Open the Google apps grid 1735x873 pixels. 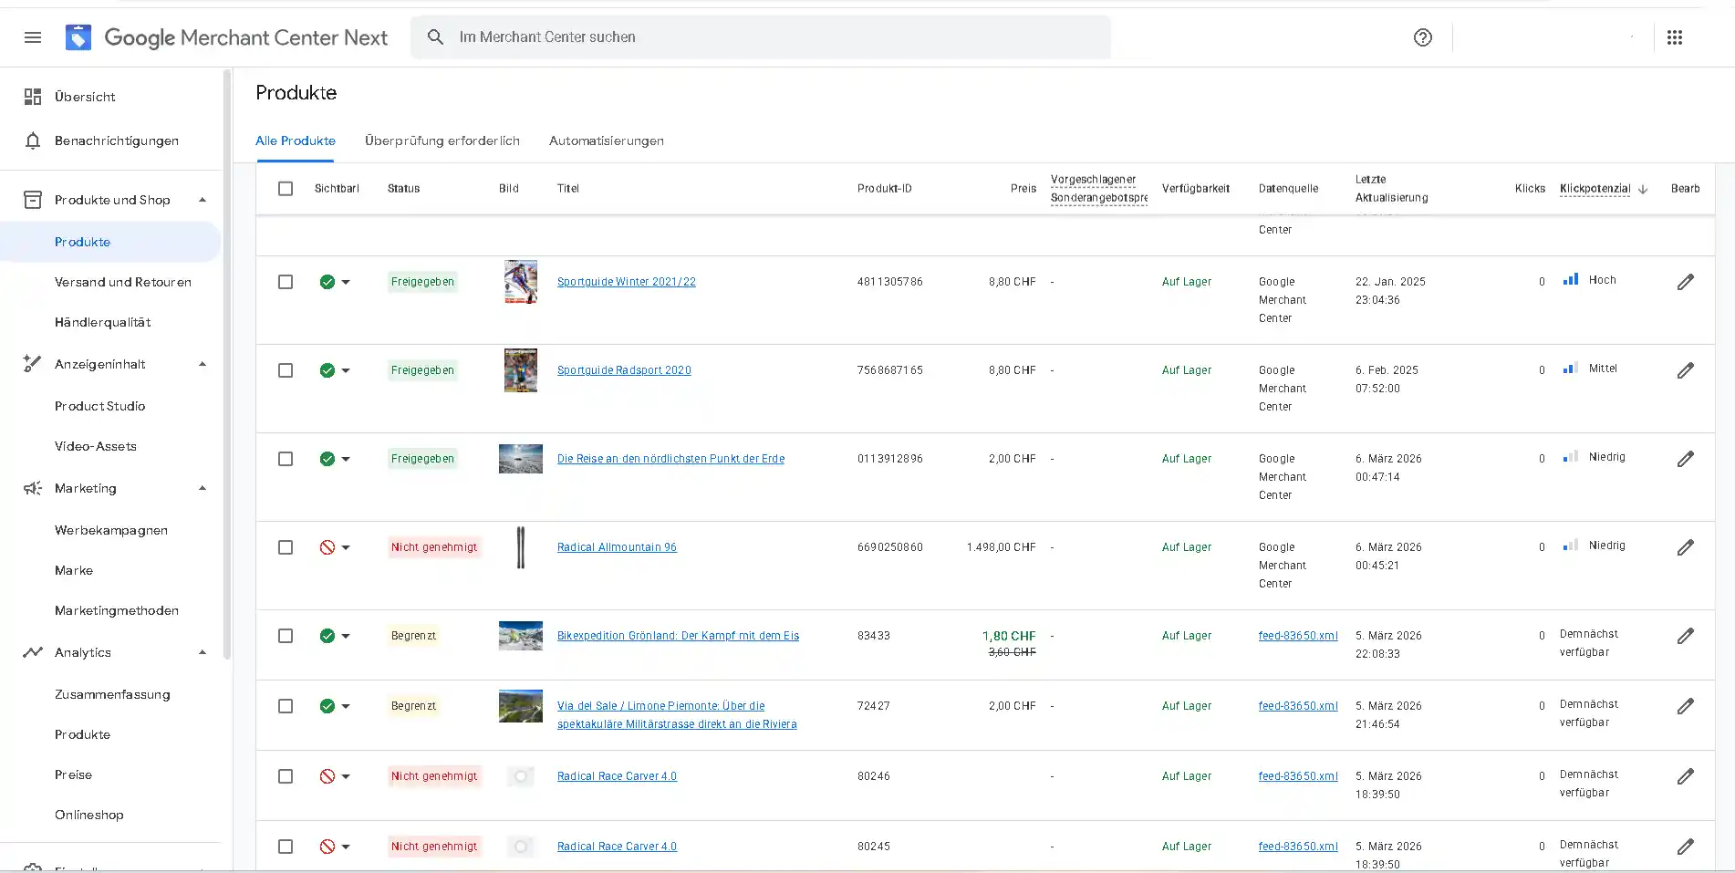click(1674, 37)
